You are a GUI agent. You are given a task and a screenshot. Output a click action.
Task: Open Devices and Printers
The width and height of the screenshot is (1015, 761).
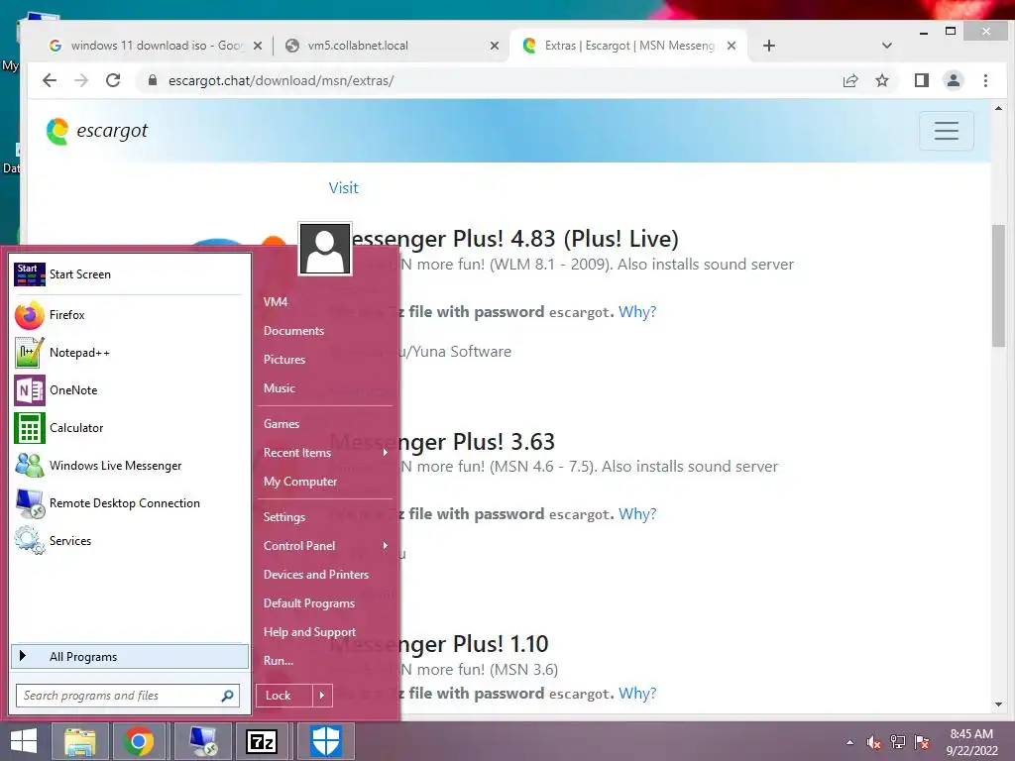click(x=316, y=575)
